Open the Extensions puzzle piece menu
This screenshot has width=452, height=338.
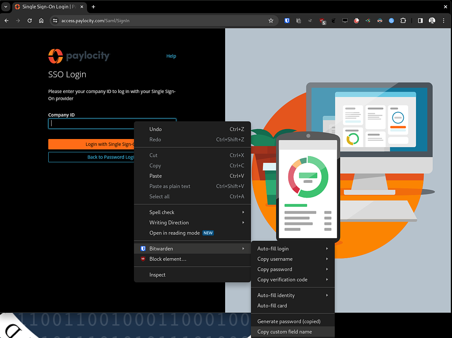pyautogui.click(x=403, y=20)
